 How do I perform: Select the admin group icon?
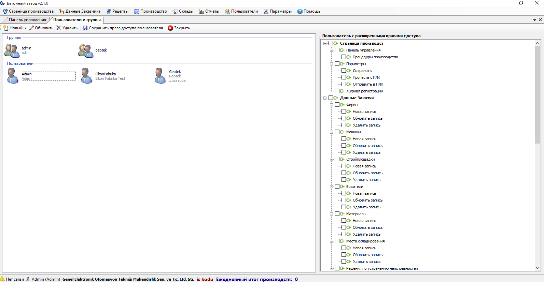click(x=12, y=51)
